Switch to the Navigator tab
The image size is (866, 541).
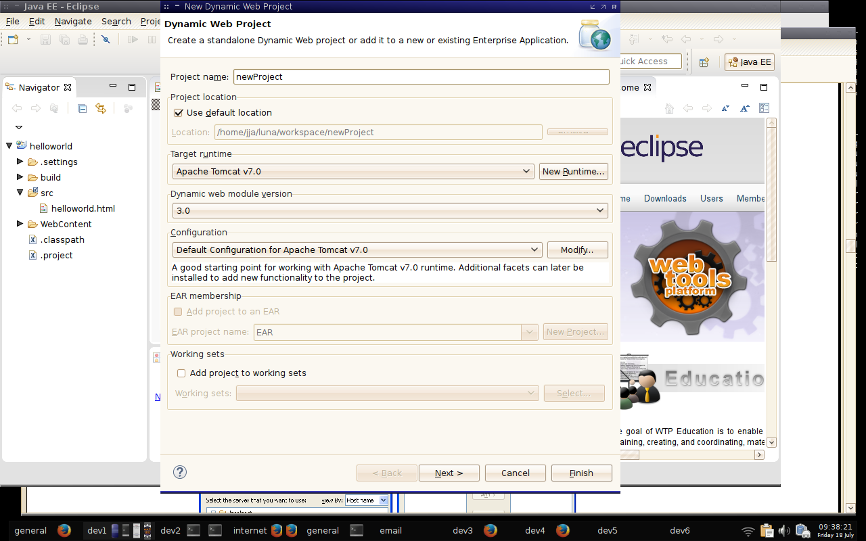point(39,87)
